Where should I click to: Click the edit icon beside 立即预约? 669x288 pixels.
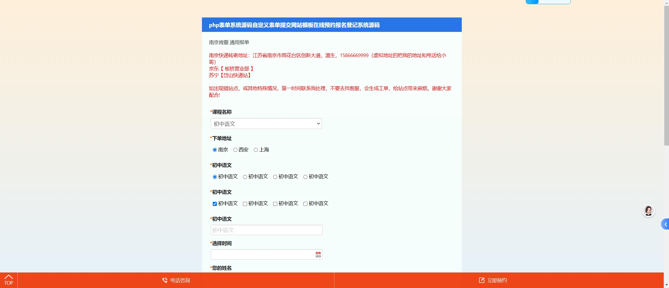(482, 280)
